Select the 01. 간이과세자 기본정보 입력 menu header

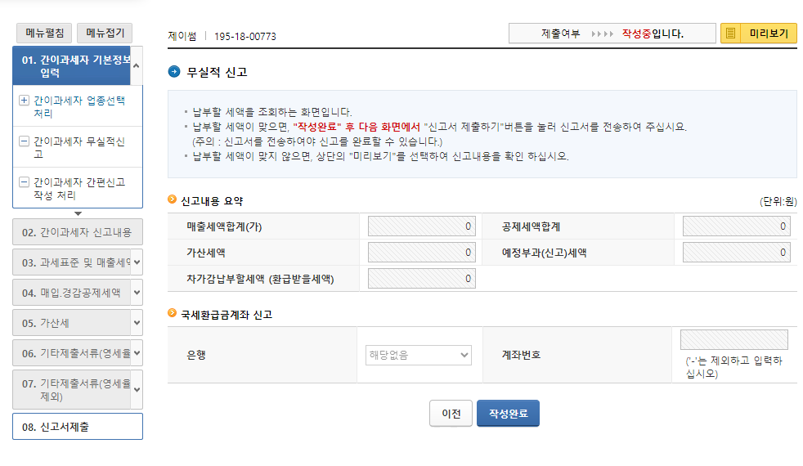pos(72,66)
